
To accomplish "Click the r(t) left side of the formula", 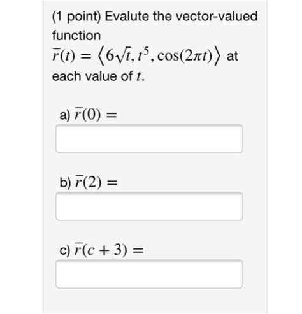I will coord(64,56).
